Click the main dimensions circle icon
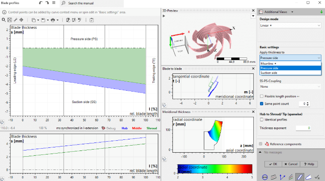 [x=265, y=177]
